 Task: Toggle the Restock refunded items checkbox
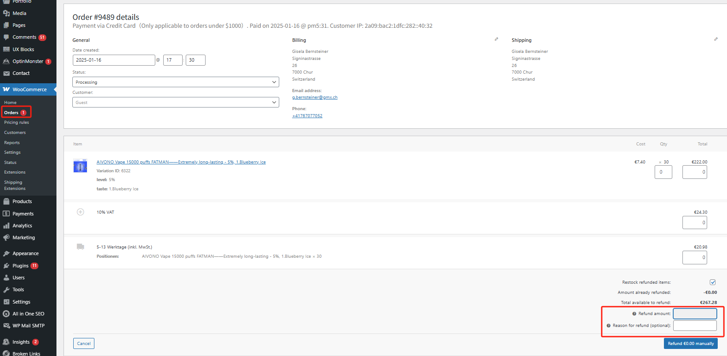point(712,282)
